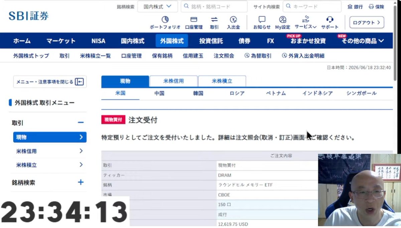Select the 現物 tab

tap(125, 81)
